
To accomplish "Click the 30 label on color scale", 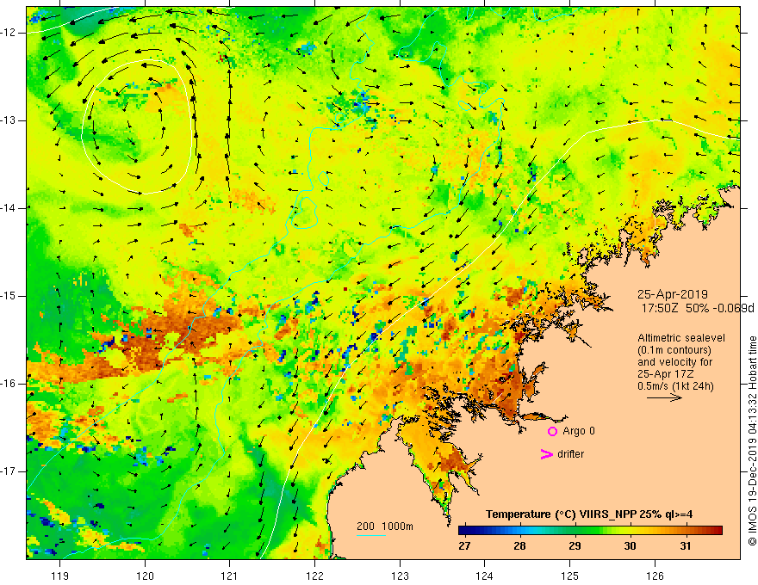I will pos(630,546).
